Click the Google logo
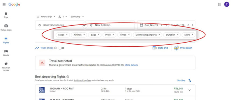This screenshot has width=232, height=100. [x=14, y=5]
